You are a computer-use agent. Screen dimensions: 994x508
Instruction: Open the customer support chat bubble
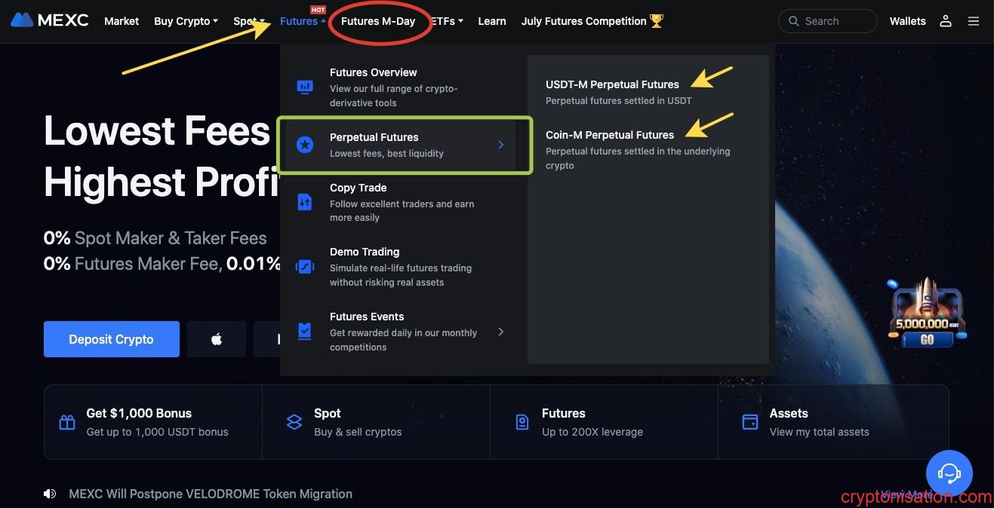point(949,473)
